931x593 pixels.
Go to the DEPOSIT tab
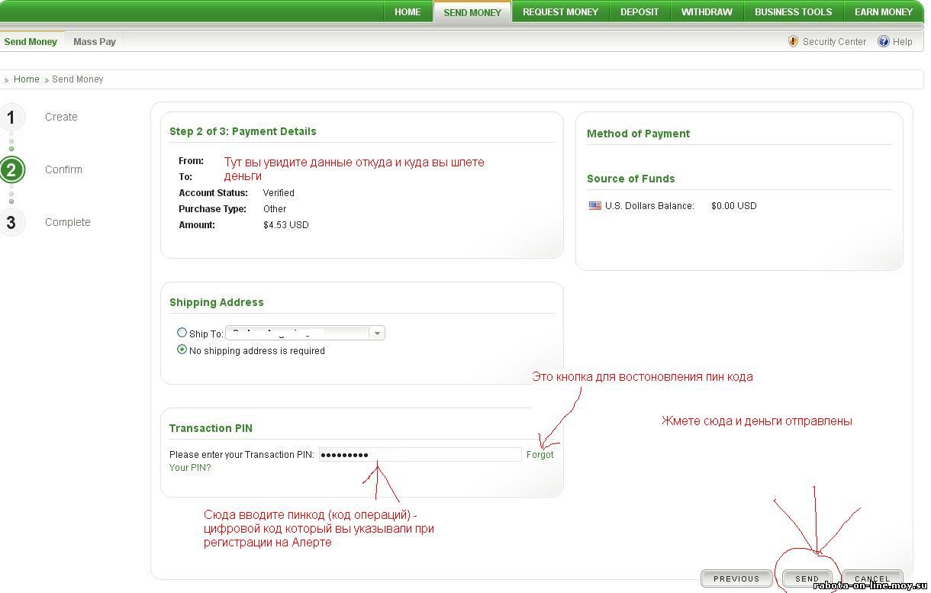pos(639,12)
